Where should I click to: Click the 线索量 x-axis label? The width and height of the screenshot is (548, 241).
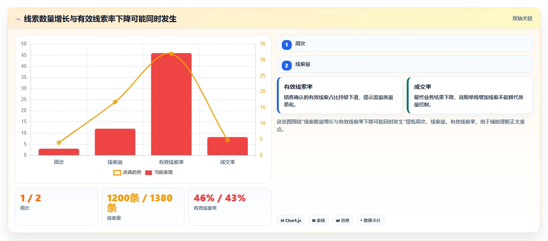pyautogui.click(x=115, y=162)
